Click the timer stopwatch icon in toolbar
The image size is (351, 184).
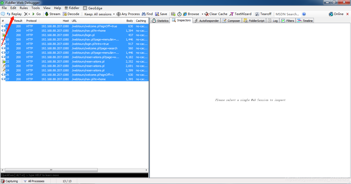point(179,14)
